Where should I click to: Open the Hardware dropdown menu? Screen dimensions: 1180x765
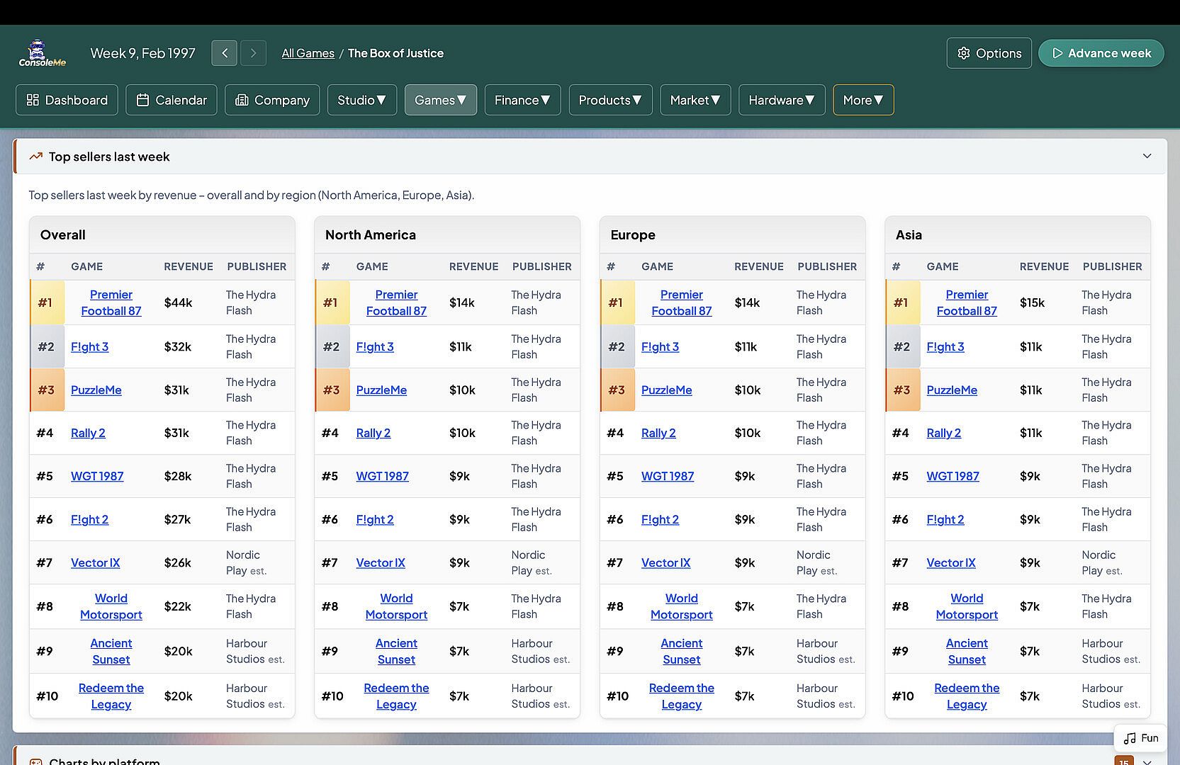pyautogui.click(x=781, y=100)
